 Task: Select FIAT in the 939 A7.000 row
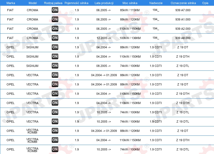click(10, 10)
